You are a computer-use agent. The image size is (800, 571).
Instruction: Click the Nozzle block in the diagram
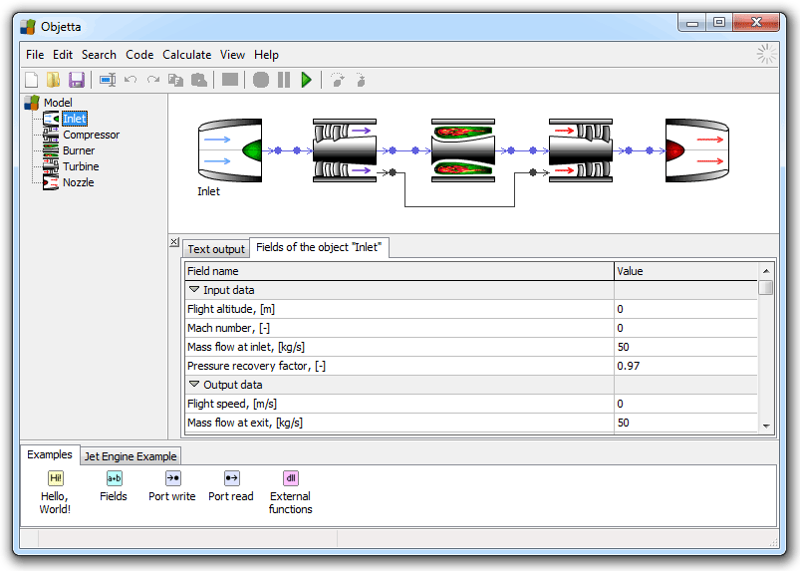[696, 150]
